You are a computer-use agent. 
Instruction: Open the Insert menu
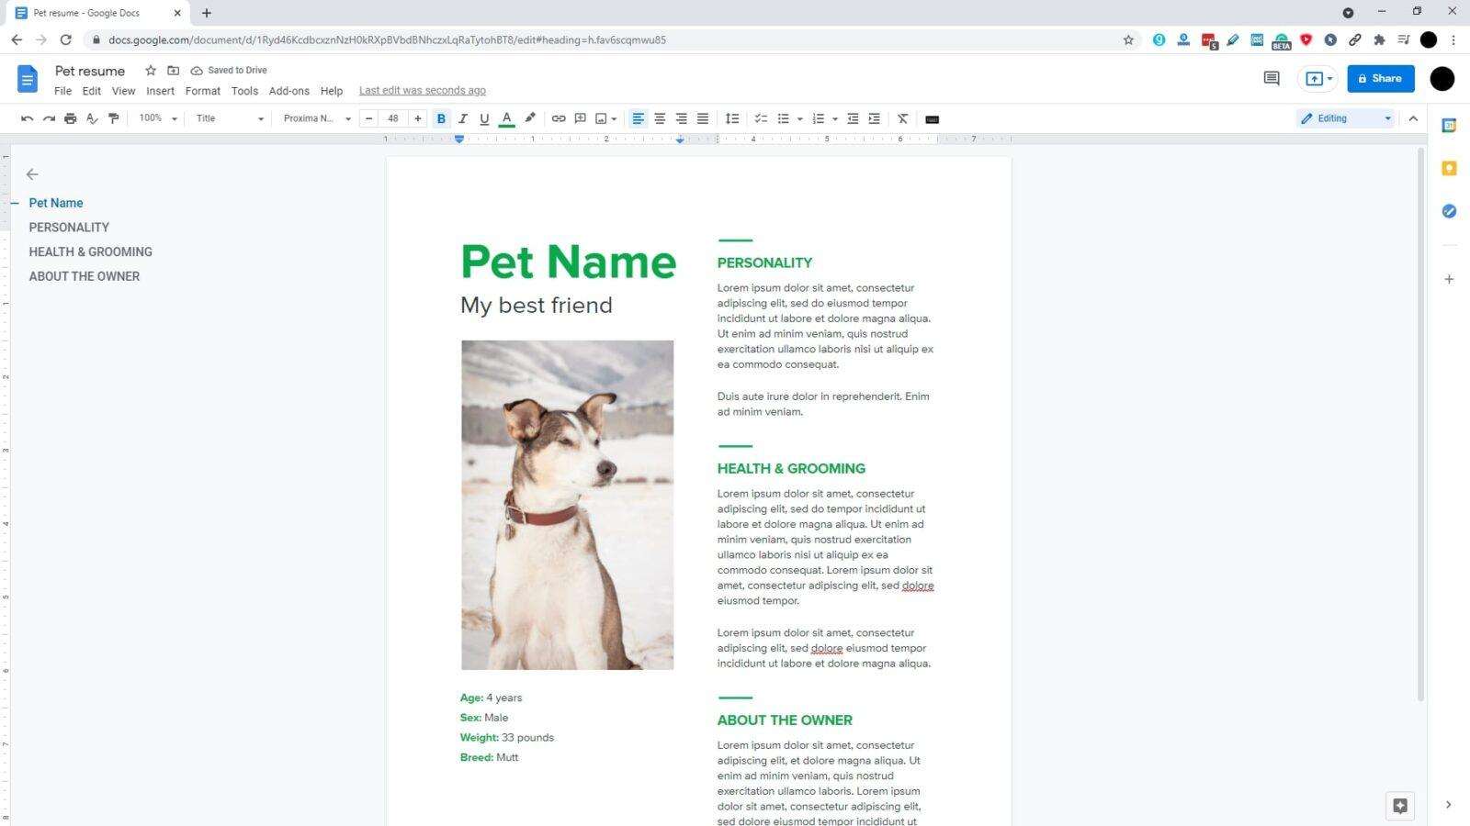[160, 90]
